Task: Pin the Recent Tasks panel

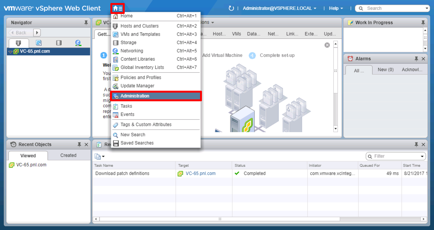Action: 416,144
